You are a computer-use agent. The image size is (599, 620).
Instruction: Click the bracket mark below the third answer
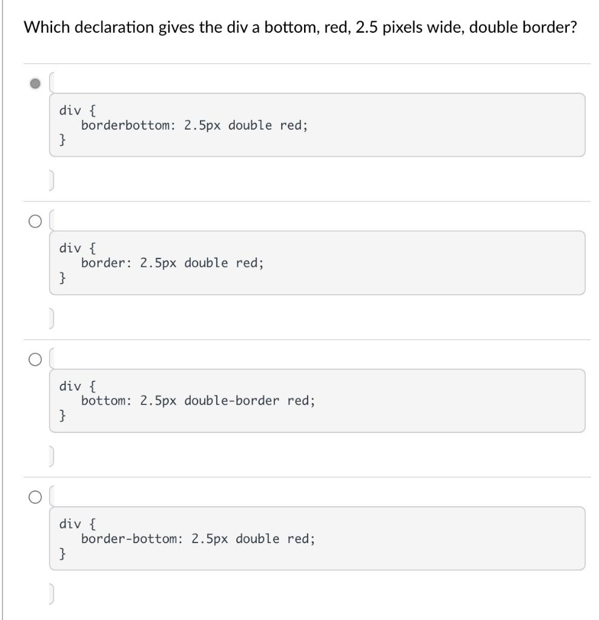[x=51, y=455]
